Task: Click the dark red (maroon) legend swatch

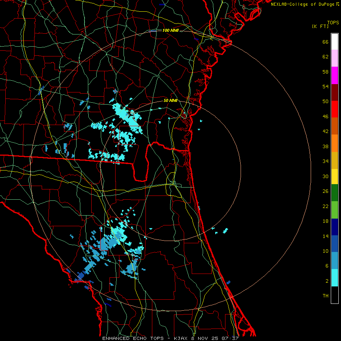Action: click(335, 92)
